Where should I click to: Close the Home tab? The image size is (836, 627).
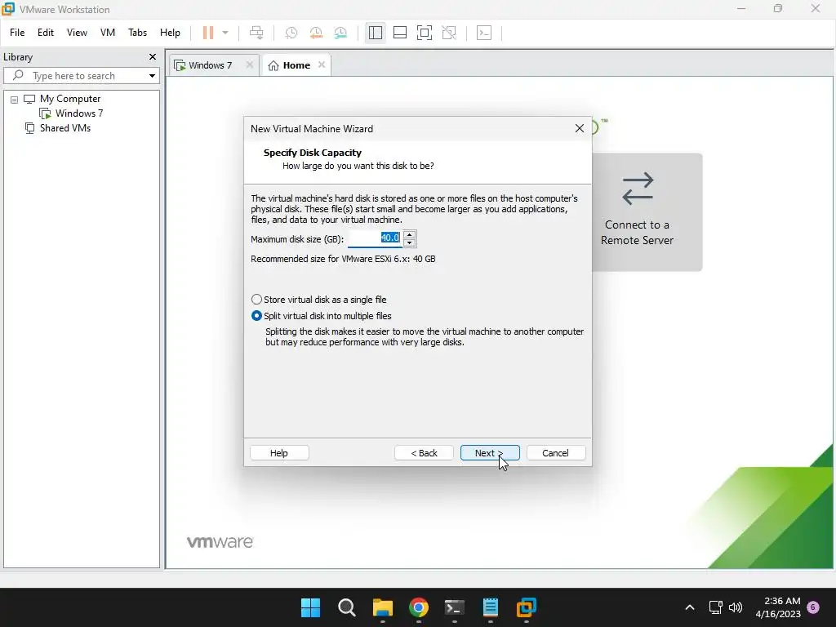pos(322,64)
